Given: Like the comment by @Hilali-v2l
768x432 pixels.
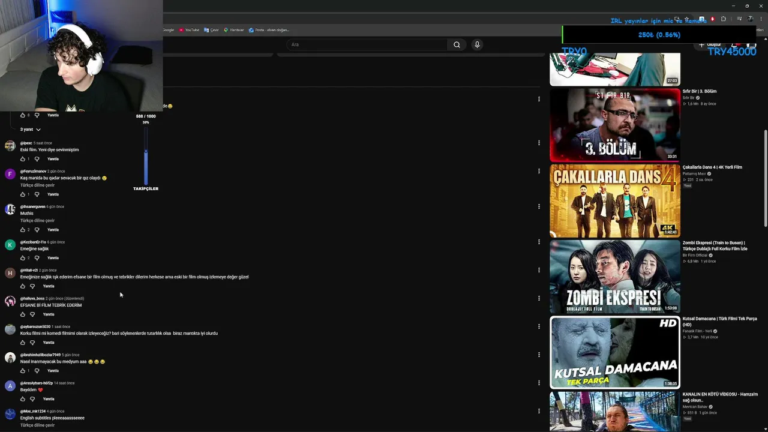Looking at the screenshot, I should [23, 286].
